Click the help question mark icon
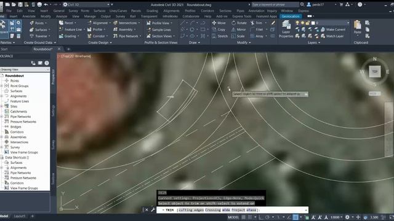The image size is (394, 221). [360, 4]
